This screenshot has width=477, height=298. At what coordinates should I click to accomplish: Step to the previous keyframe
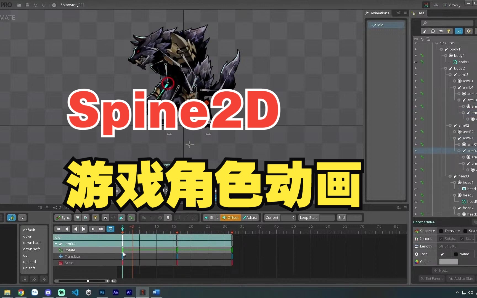tap(66, 229)
